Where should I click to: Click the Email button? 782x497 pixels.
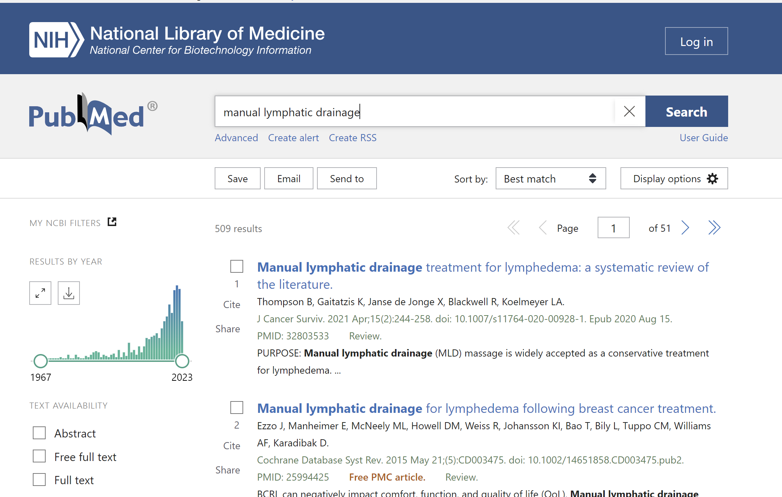(288, 178)
